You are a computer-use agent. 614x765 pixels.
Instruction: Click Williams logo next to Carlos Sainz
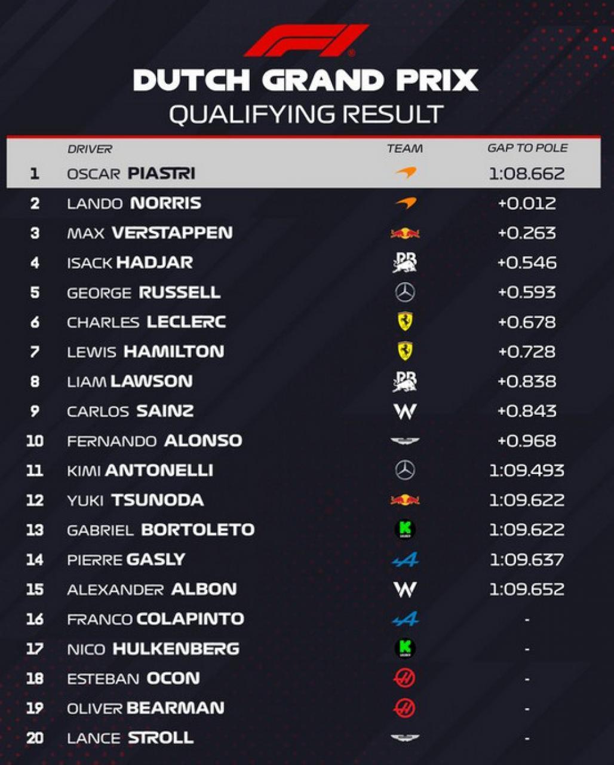pos(405,411)
